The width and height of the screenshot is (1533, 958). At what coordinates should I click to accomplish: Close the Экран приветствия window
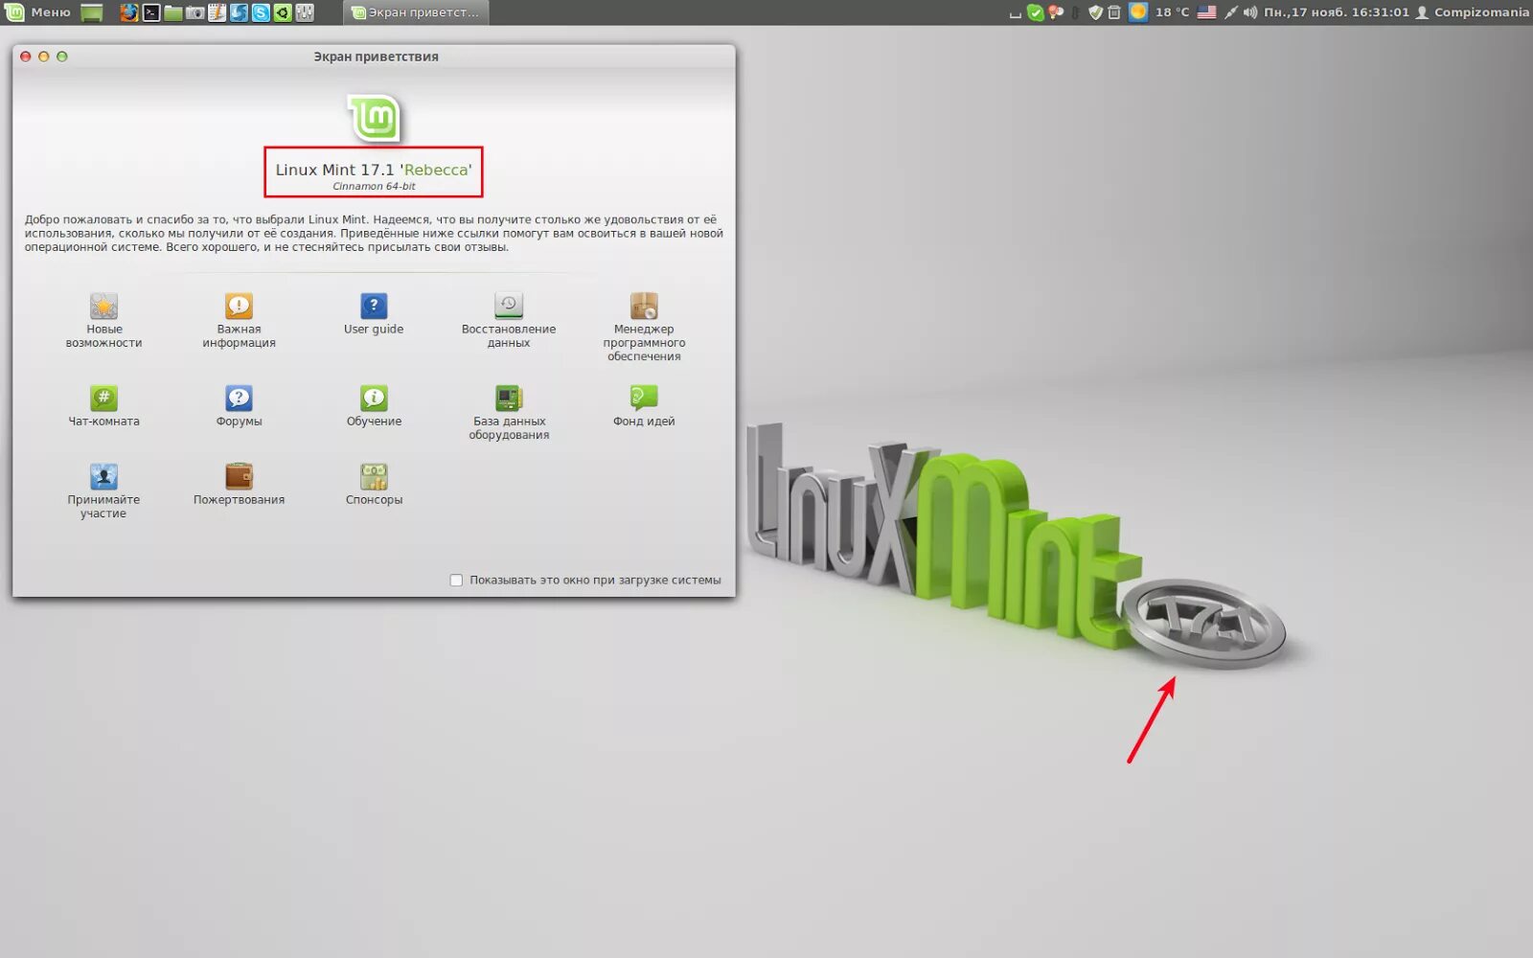click(x=26, y=57)
